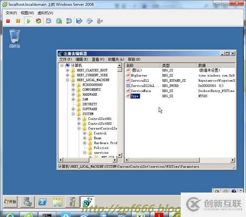
Task: Click the Reset VM toolbar icon
Action: (39, 21)
